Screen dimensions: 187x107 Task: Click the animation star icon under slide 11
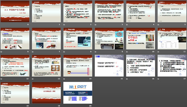pos(158,52)
